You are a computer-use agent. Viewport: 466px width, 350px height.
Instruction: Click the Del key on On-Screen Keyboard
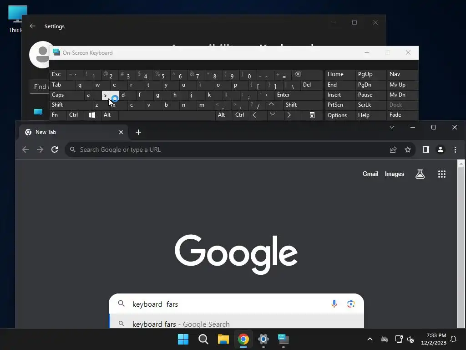click(x=311, y=85)
